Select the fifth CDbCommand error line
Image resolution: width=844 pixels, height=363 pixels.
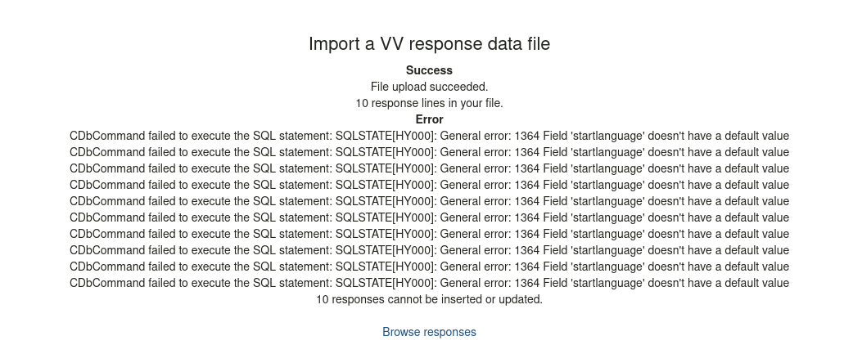click(429, 201)
